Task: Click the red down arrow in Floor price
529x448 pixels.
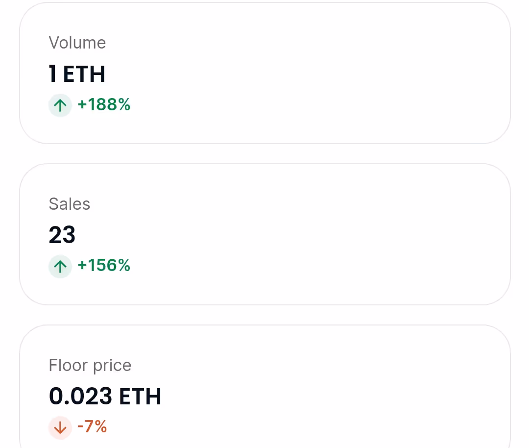Action: coord(60,427)
